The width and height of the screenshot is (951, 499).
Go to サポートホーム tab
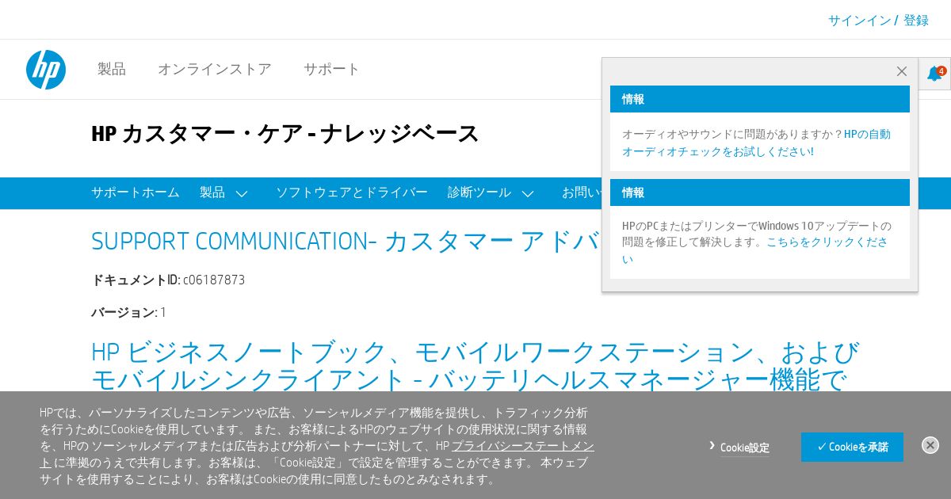click(x=136, y=192)
